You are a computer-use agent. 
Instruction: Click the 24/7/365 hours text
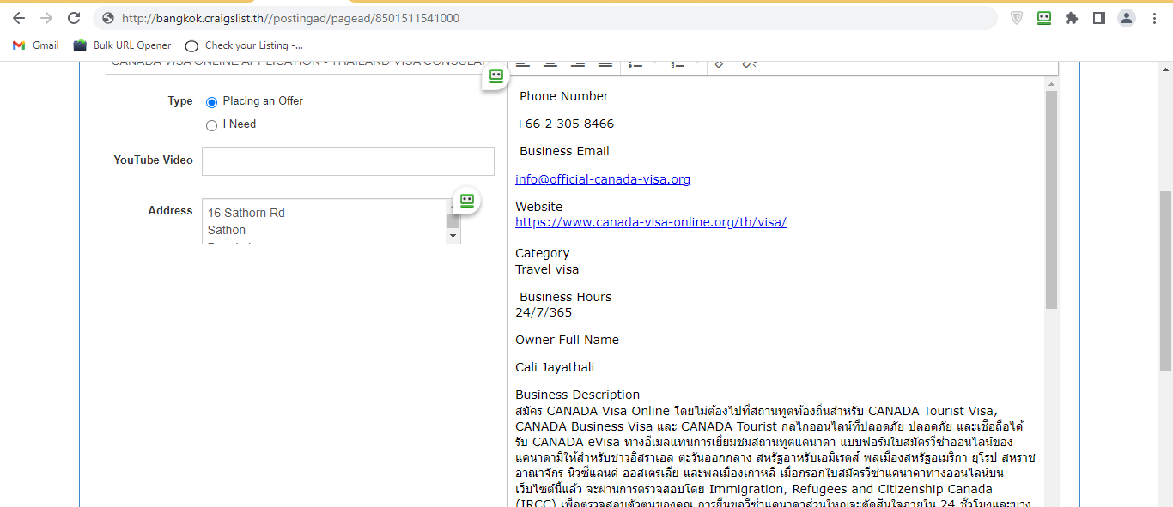click(544, 312)
